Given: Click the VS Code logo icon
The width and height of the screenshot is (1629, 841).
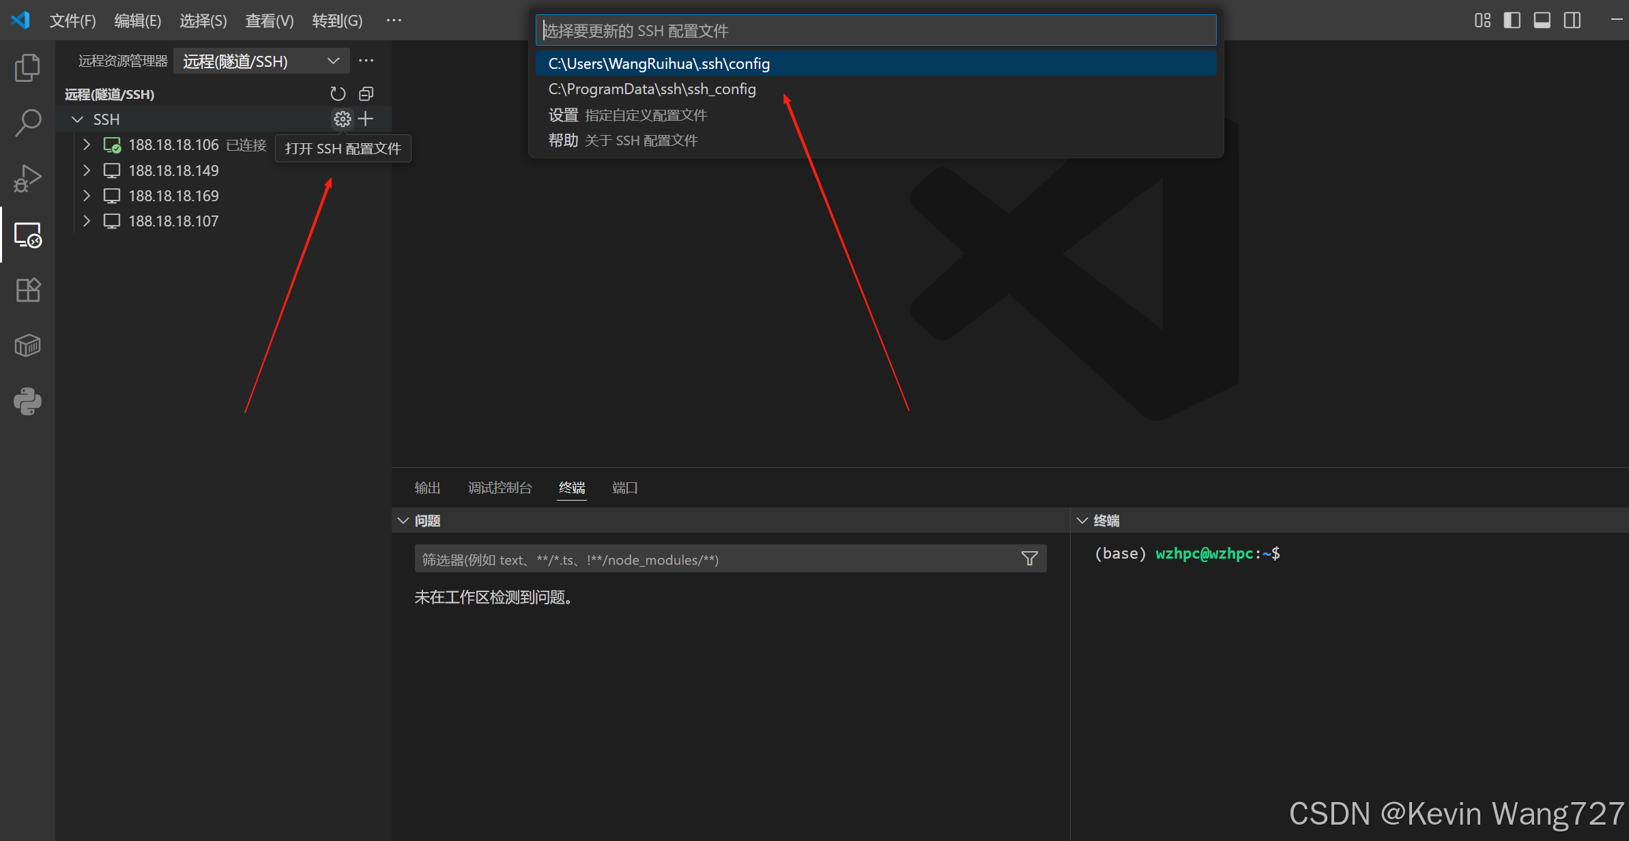Looking at the screenshot, I should point(20,20).
